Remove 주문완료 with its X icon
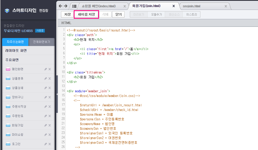 click(50, 116)
